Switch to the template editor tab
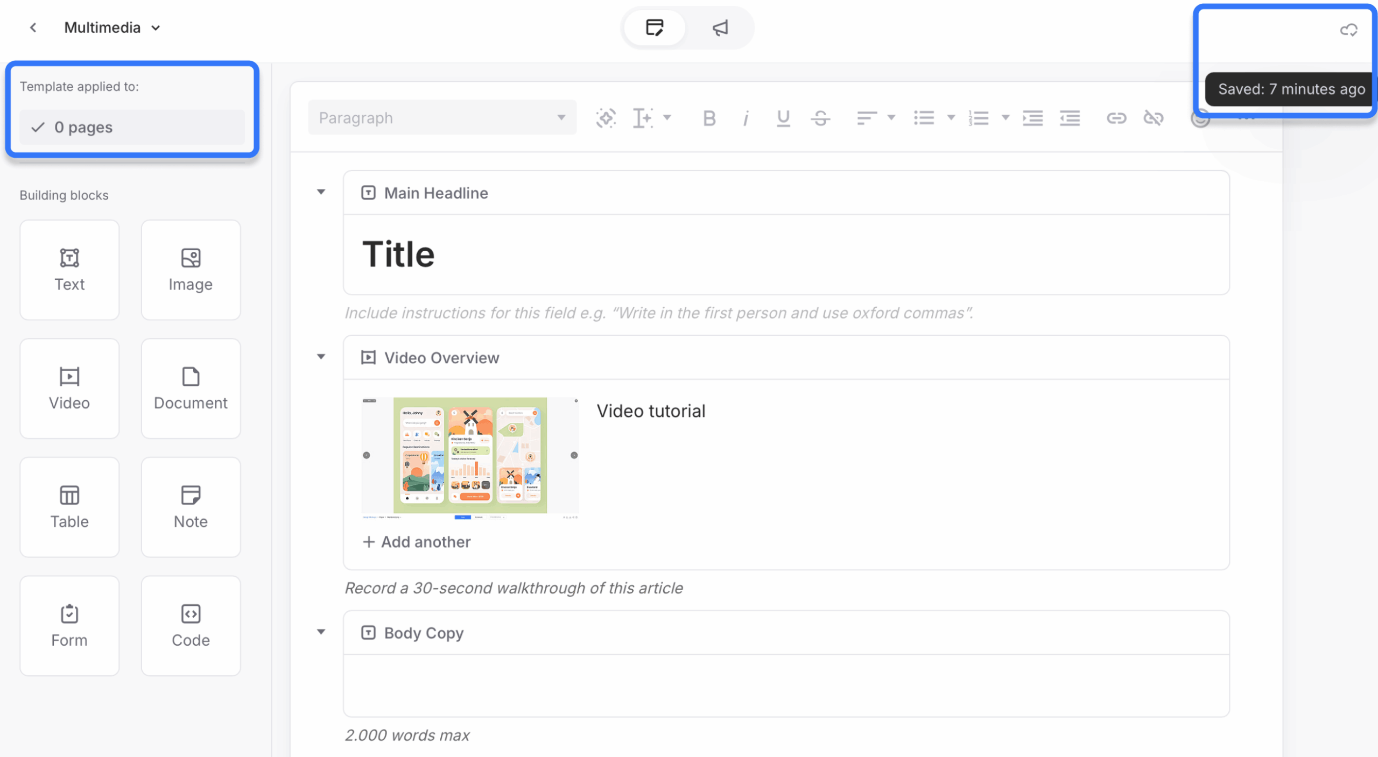 tap(654, 27)
